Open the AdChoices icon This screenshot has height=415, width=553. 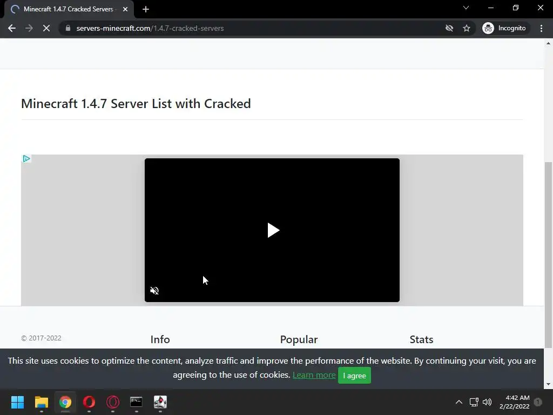pyautogui.click(x=26, y=159)
